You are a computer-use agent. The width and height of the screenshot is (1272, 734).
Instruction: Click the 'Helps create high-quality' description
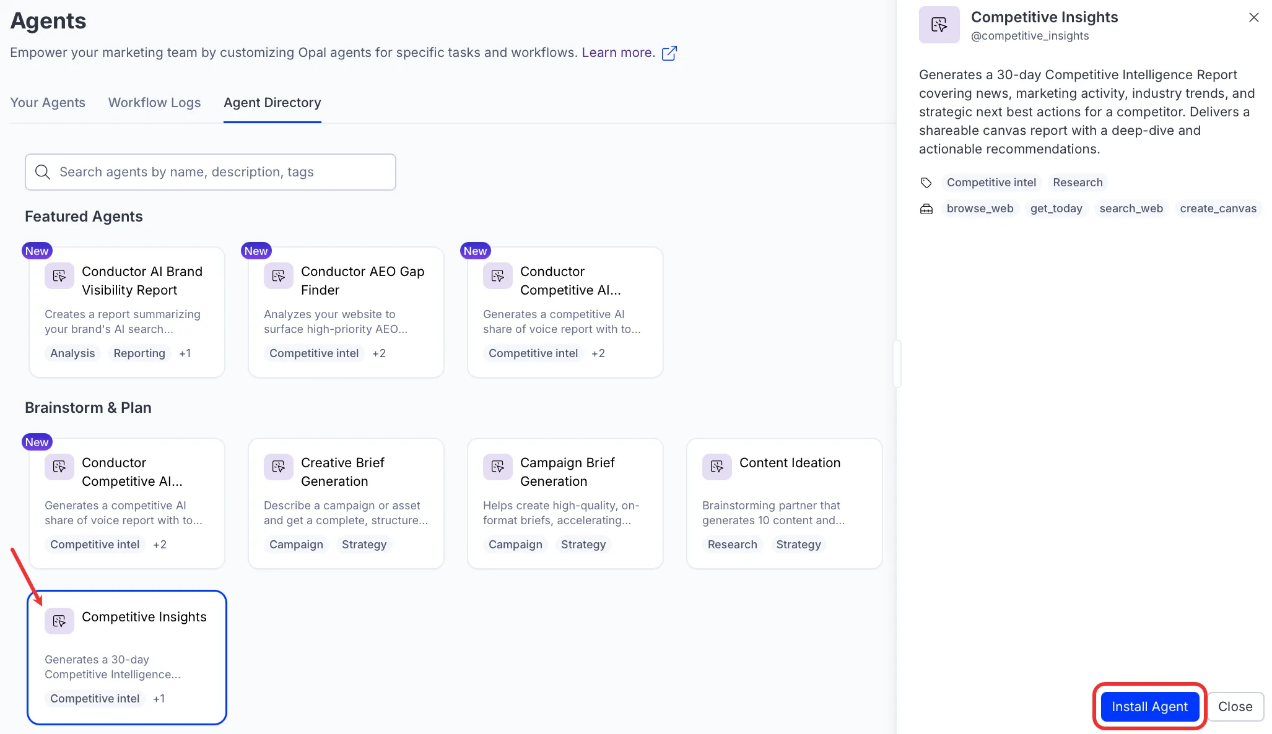[x=561, y=513]
